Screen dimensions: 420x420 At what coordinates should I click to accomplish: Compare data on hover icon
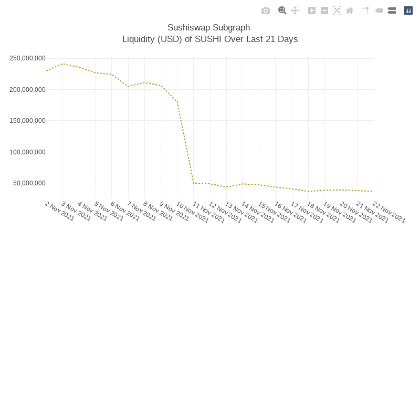(392, 10)
